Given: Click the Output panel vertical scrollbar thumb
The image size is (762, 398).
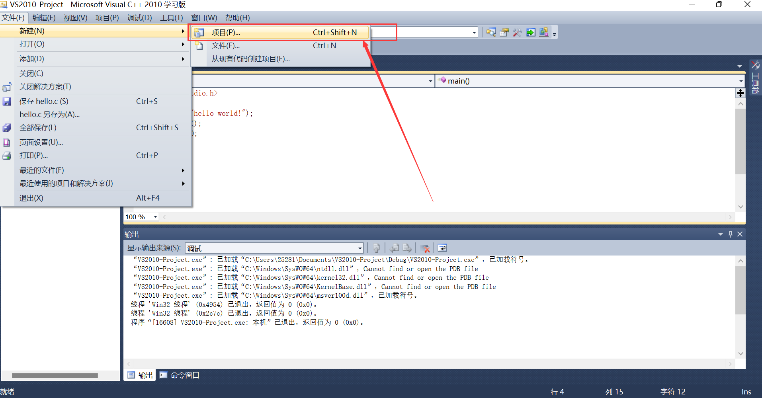Looking at the screenshot, I should pos(741,290).
